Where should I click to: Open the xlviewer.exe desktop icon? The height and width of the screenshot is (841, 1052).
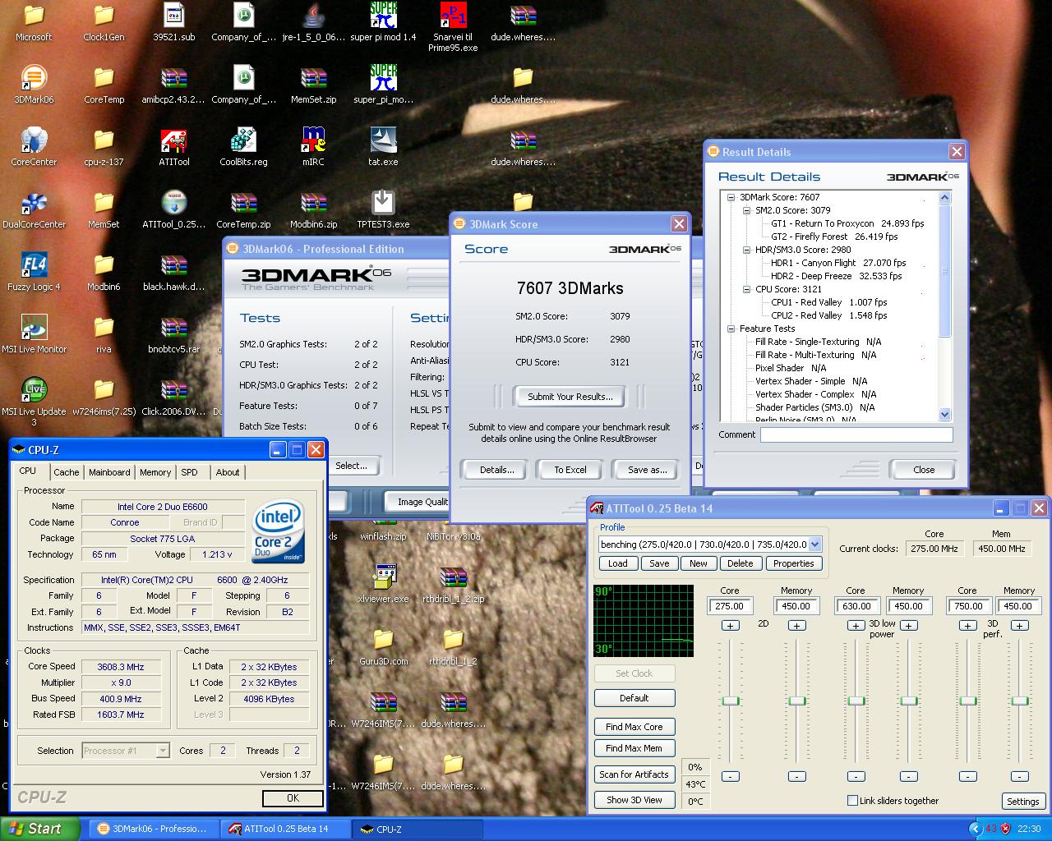[383, 583]
